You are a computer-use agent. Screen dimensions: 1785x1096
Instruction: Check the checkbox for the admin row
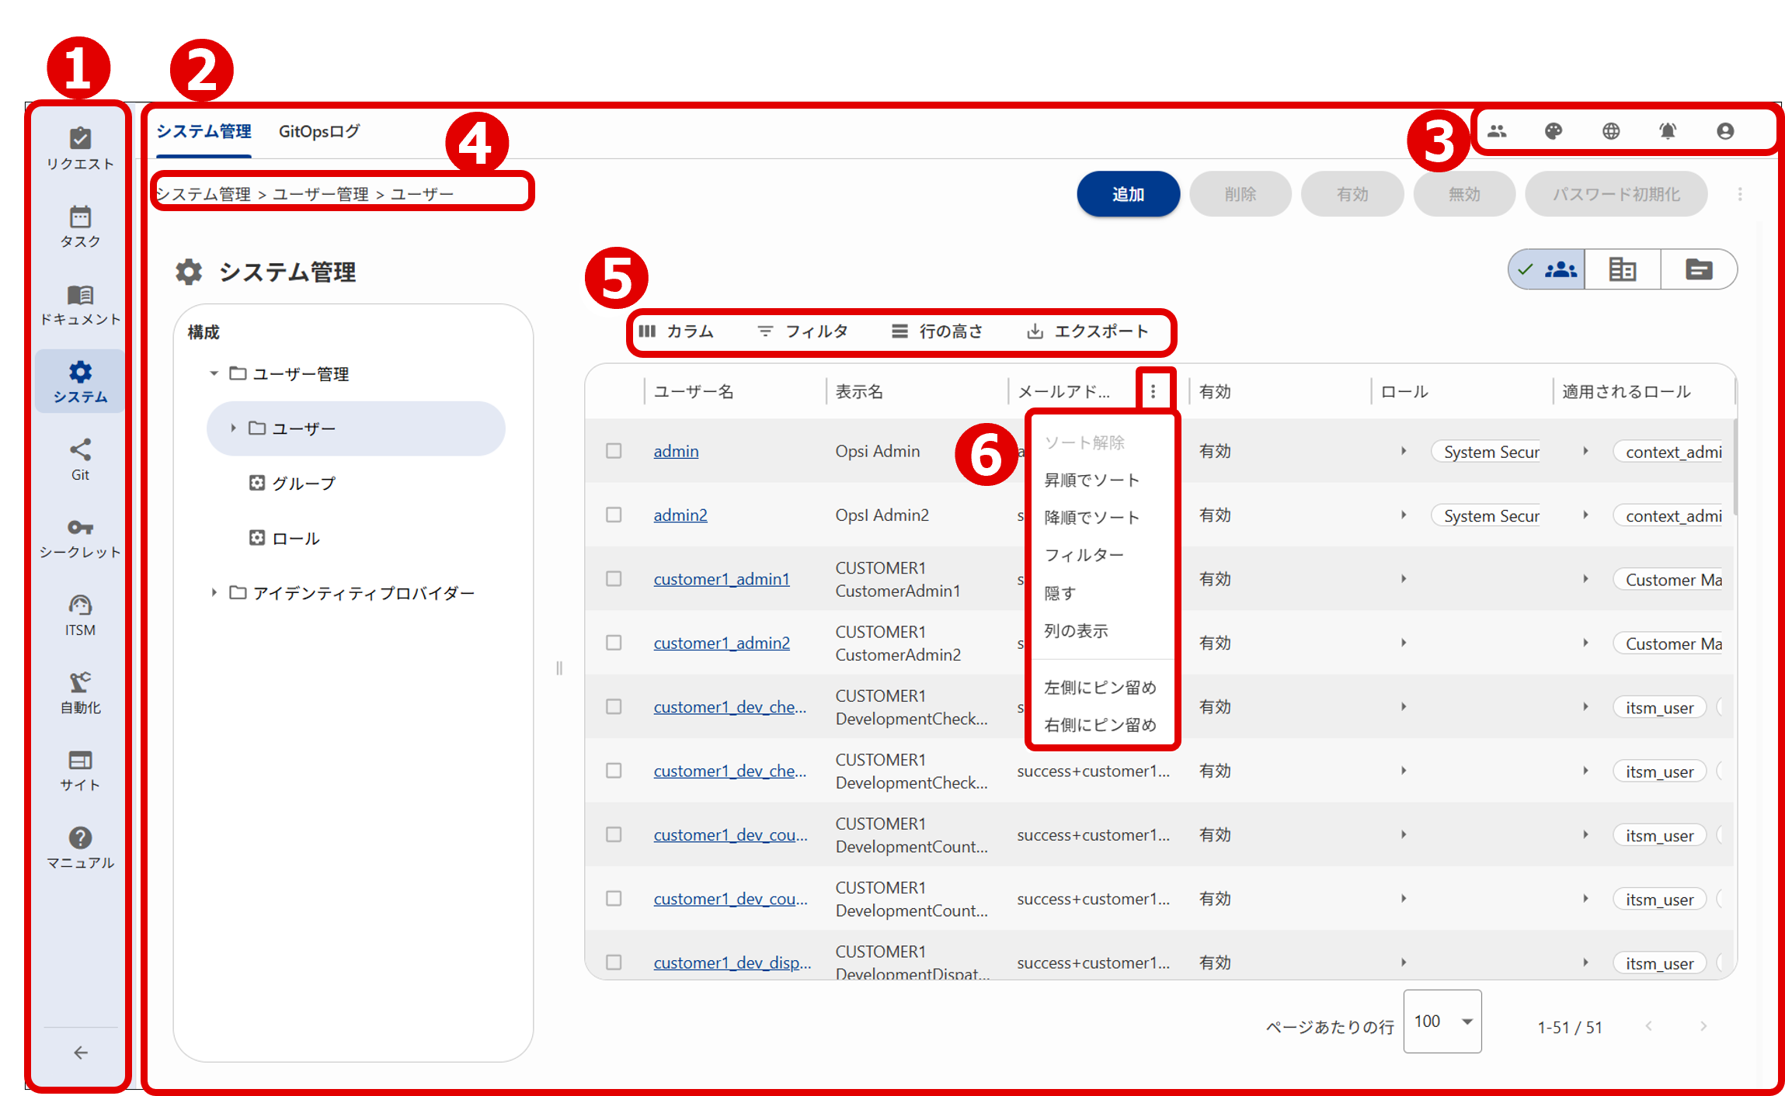coord(614,451)
